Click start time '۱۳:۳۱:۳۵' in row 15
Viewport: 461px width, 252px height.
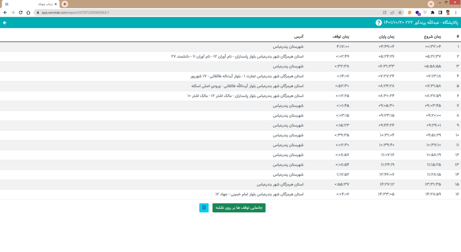(x=433, y=184)
